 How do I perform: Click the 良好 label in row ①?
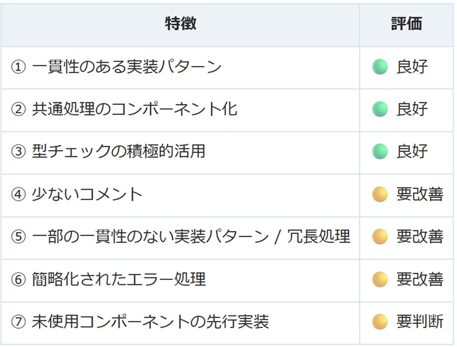(412, 67)
